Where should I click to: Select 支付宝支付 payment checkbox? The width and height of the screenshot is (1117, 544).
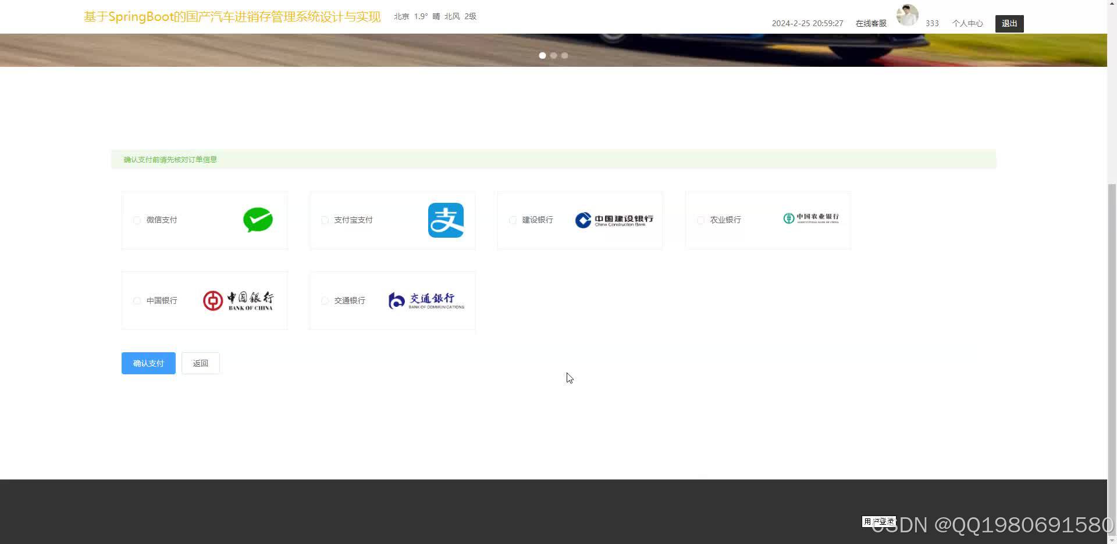tap(325, 220)
